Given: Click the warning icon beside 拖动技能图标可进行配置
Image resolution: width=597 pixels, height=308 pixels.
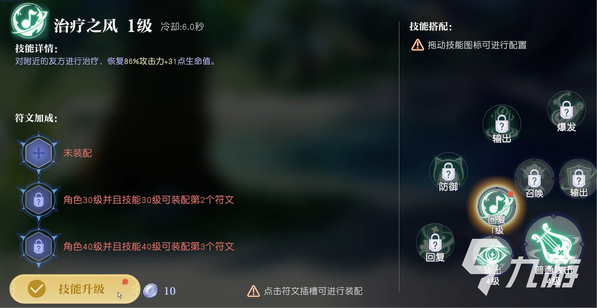Looking at the screenshot, I should (417, 45).
